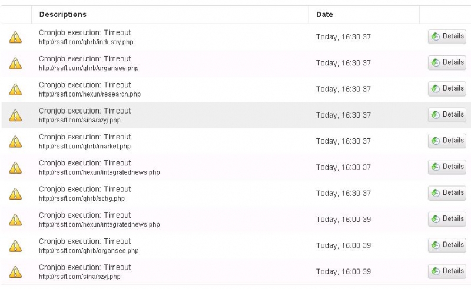The height and width of the screenshot is (289, 471).
Task: Open Details for last row sina/pzyj.php
Action: 447,271
